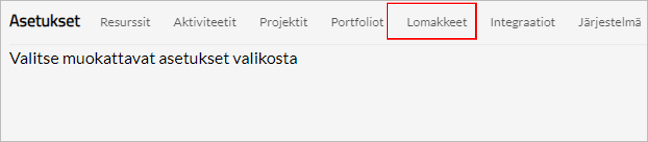
Task: Switch to the Aktiviteetit tab
Action: [x=205, y=22]
